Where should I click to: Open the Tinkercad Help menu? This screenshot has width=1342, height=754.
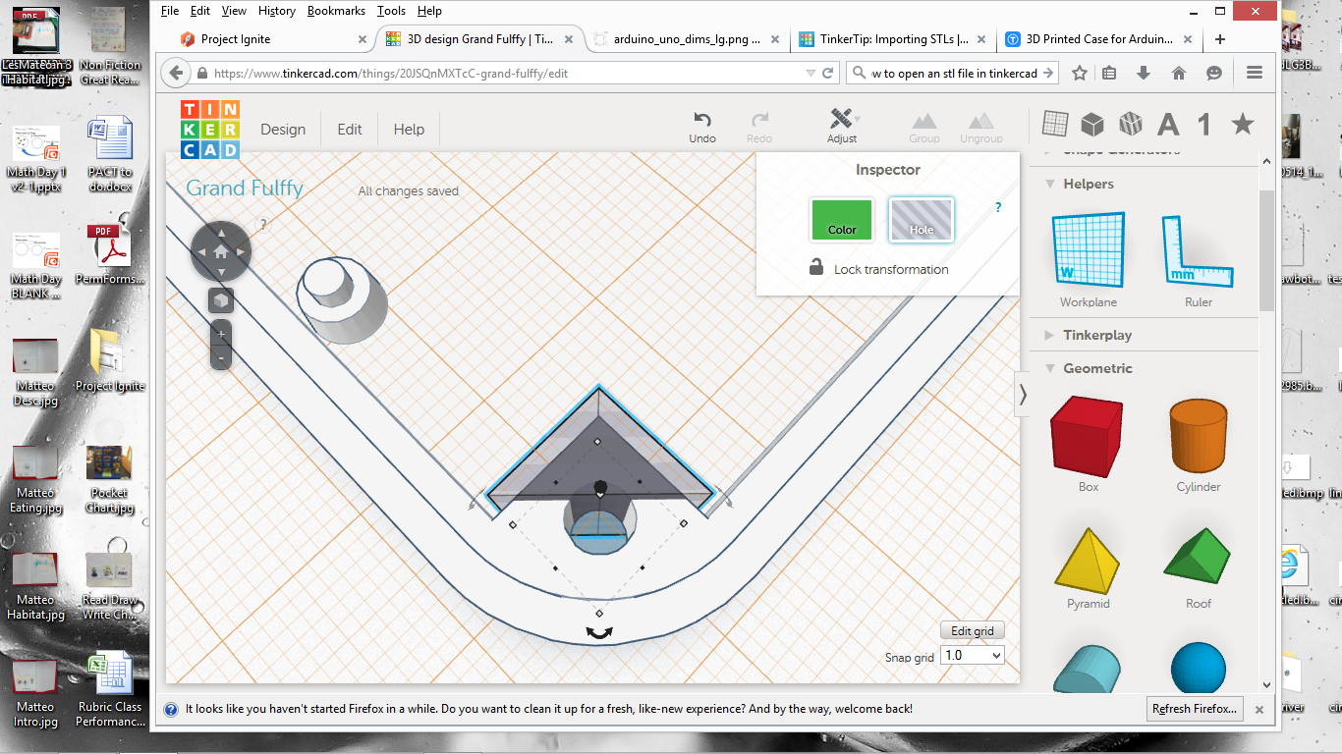point(409,130)
